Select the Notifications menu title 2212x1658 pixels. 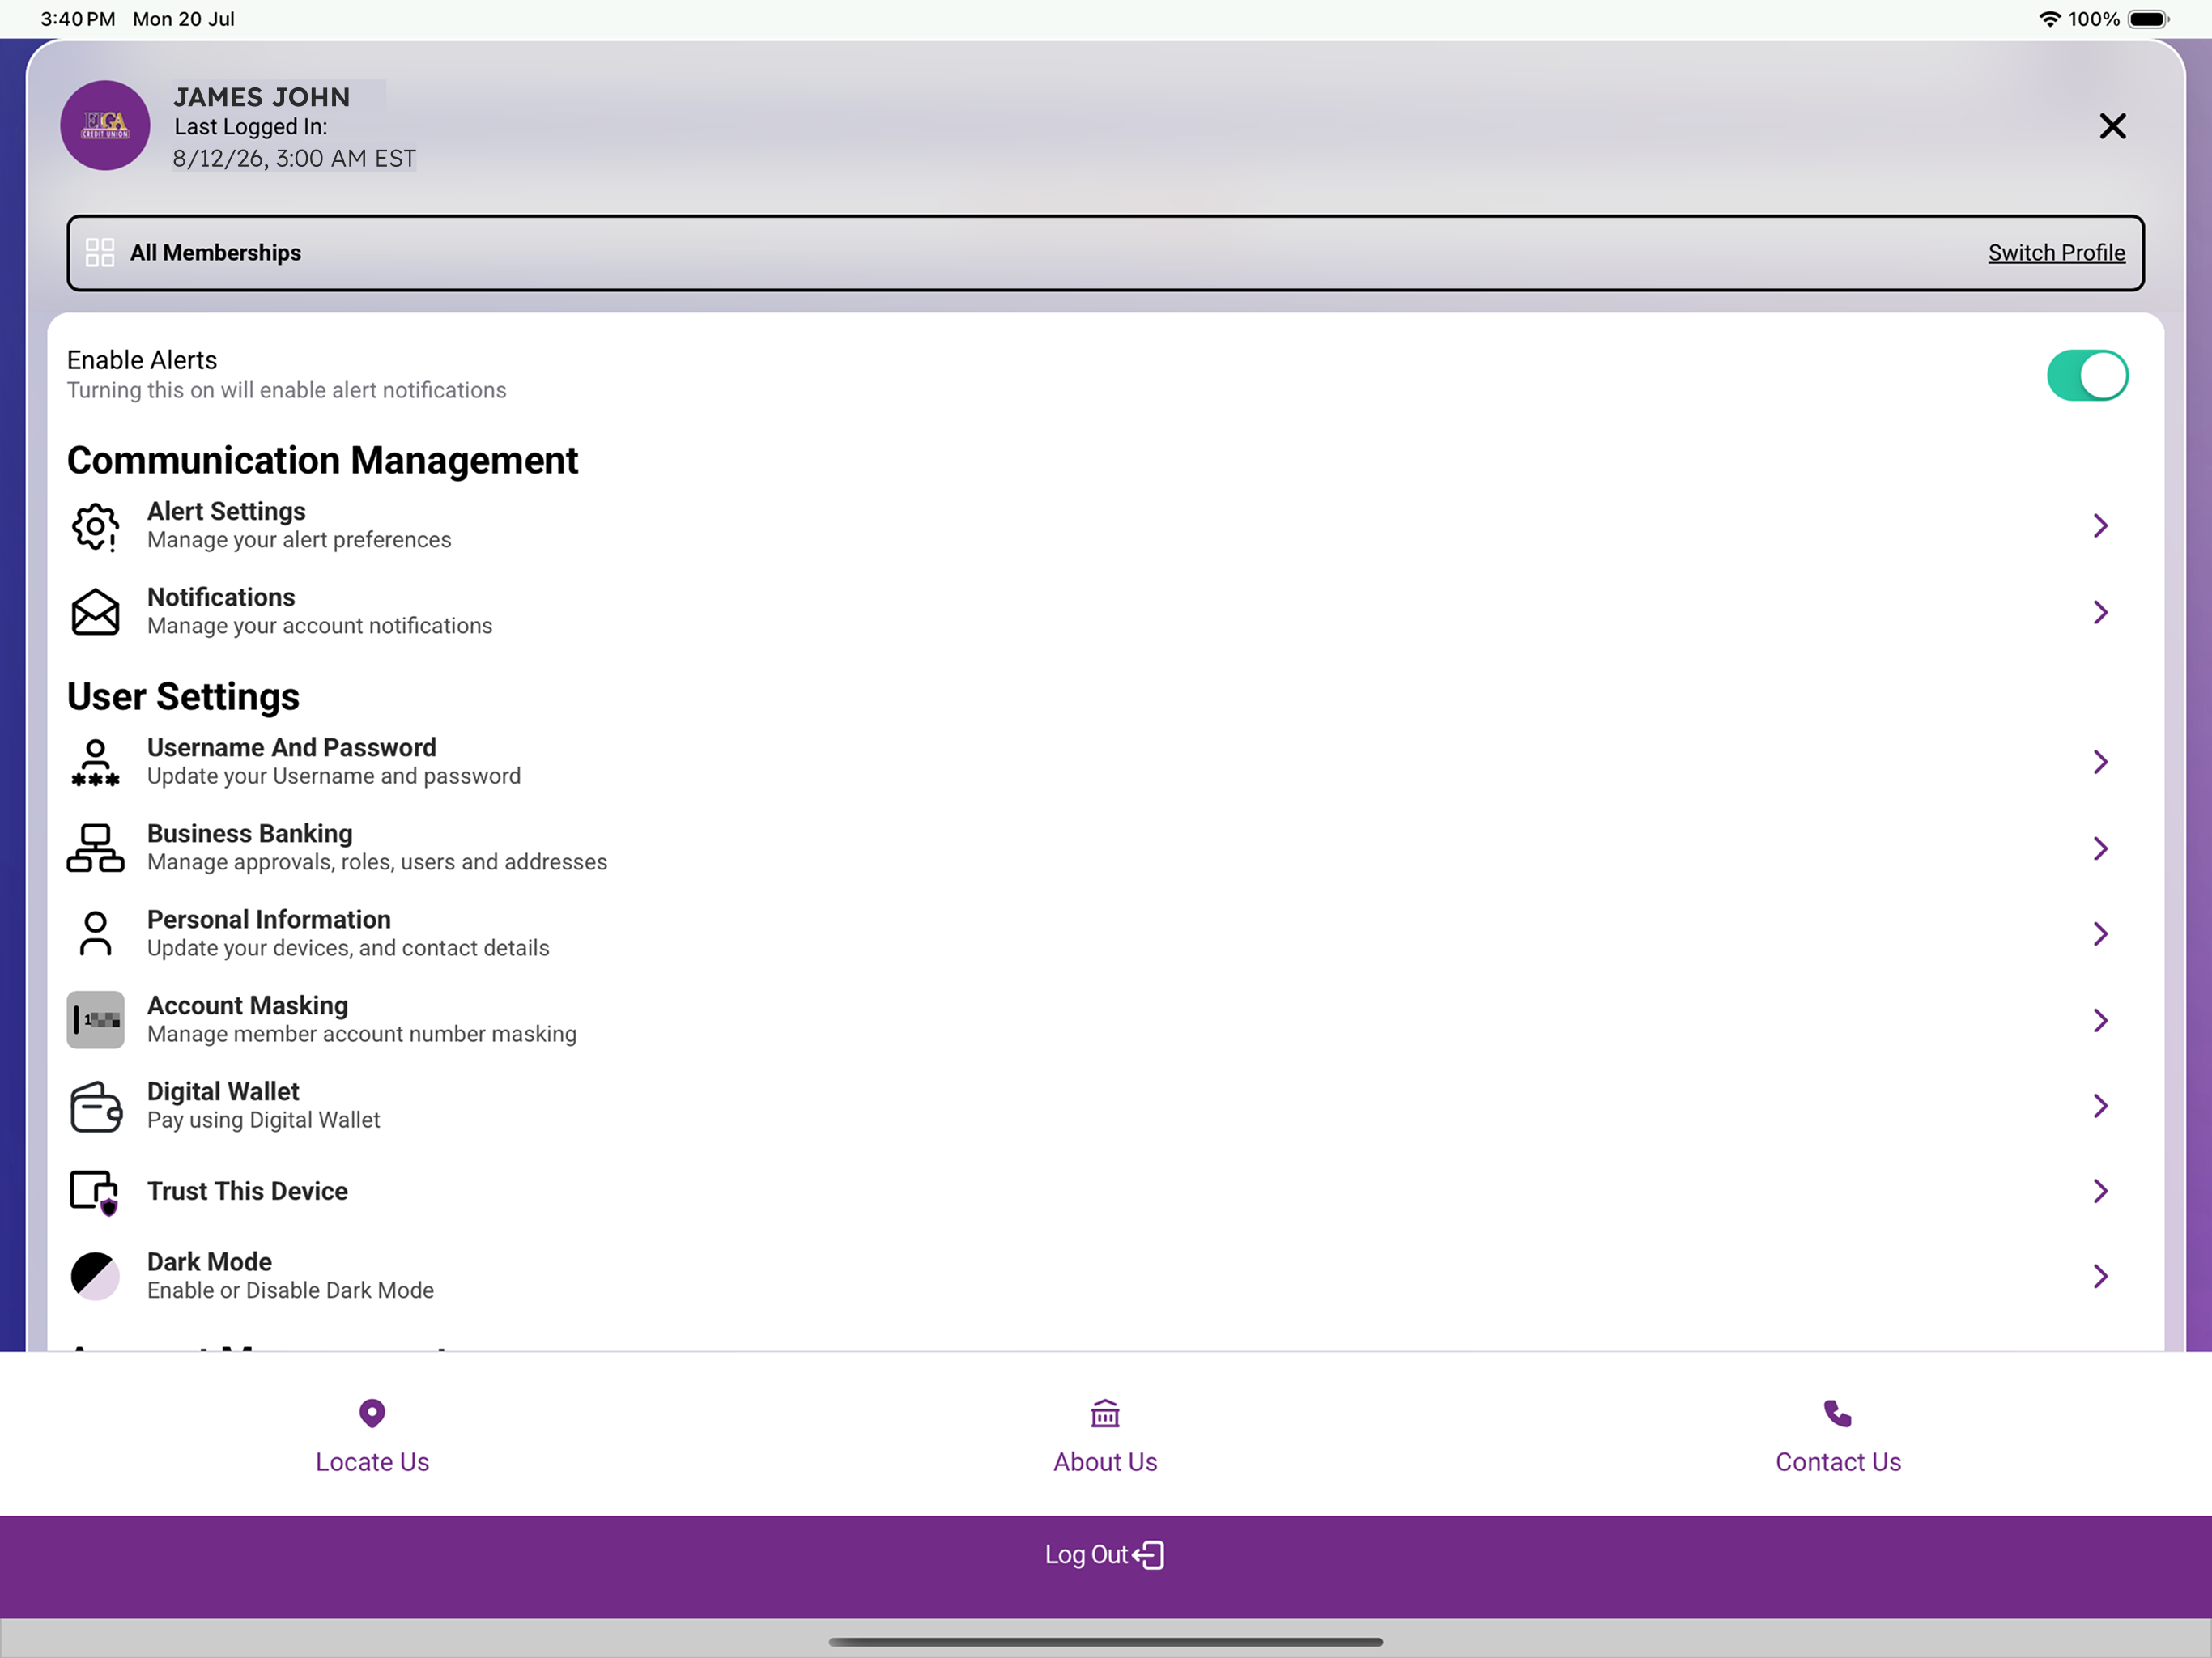221,597
